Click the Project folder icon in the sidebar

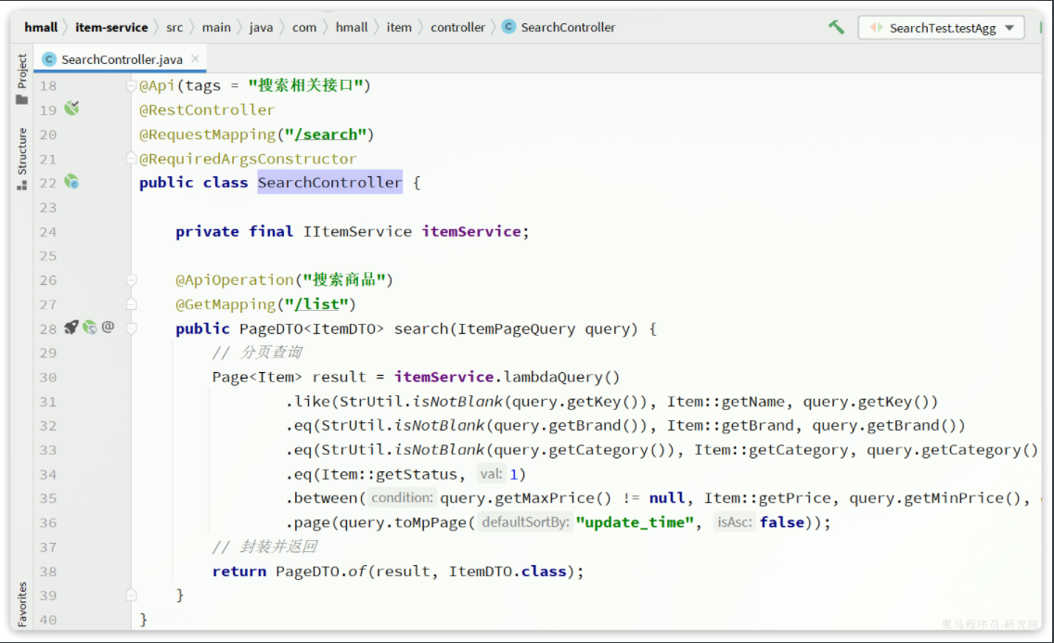[x=21, y=100]
